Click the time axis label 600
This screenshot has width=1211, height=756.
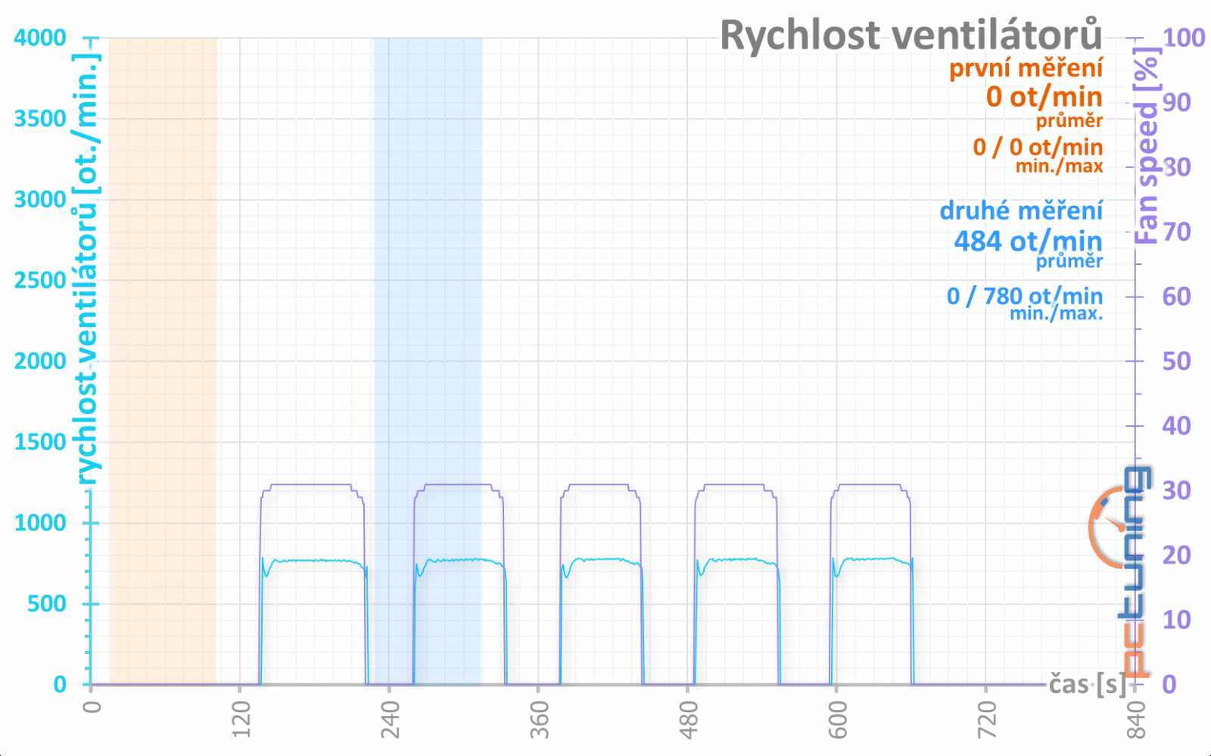click(837, 718)
